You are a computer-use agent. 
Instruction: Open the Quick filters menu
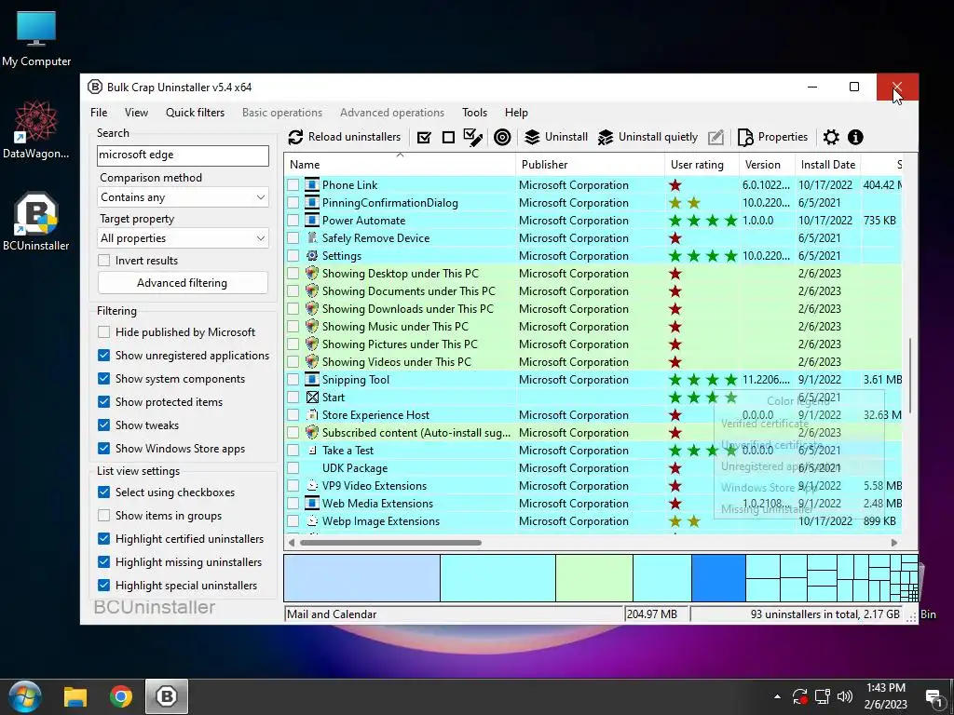click(195, 113)
